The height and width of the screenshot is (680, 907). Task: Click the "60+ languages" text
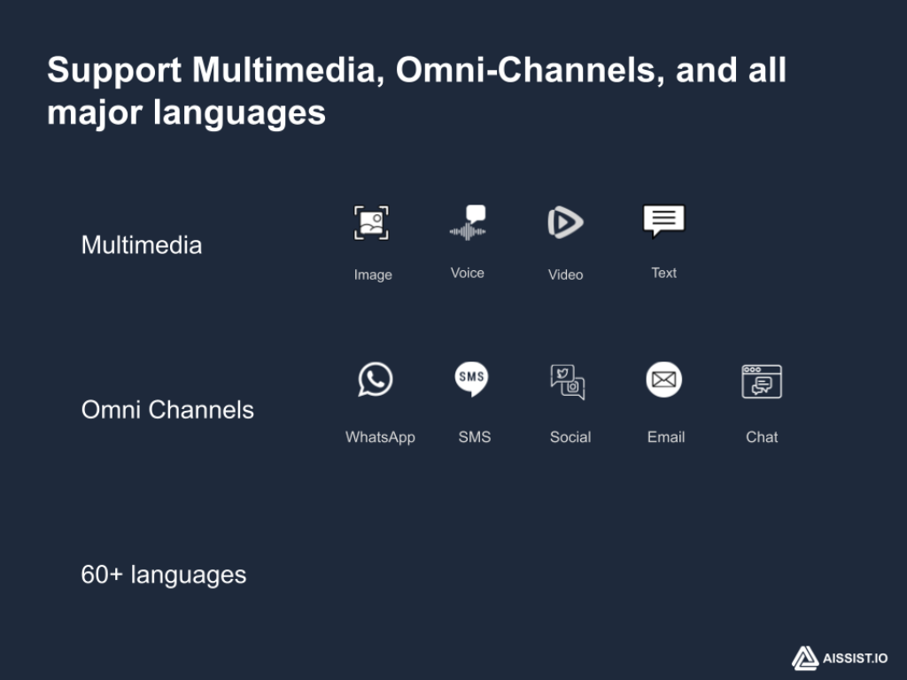pyautogui.click(x=164, y=575)
